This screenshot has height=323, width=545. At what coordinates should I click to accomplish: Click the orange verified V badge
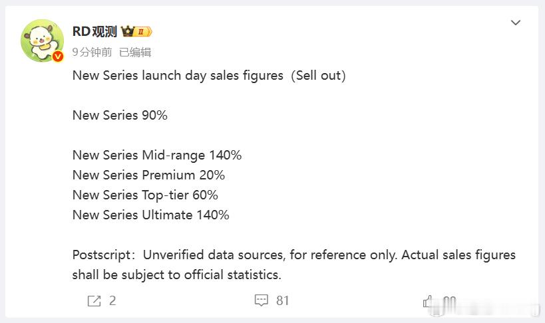[58, 56]
